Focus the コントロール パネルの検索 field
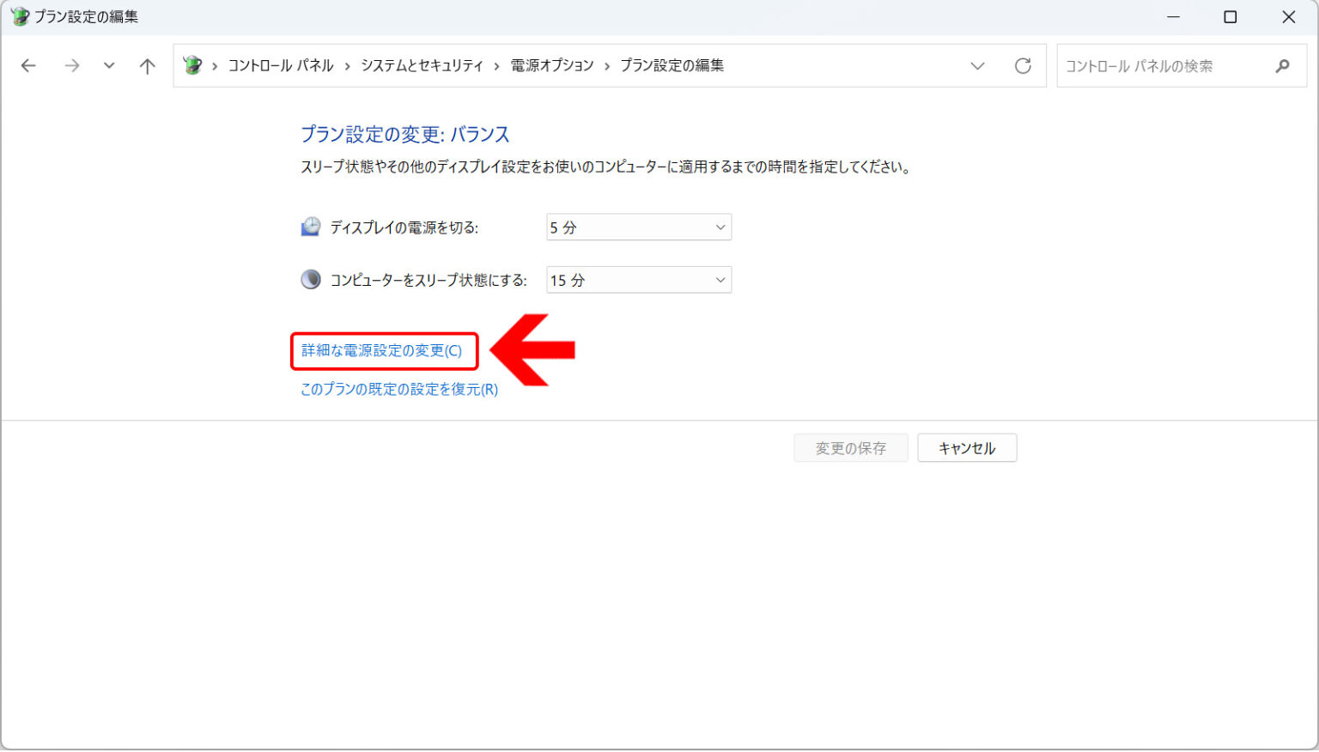Screen dimensions: 1319x752 tap(1164, 66)
